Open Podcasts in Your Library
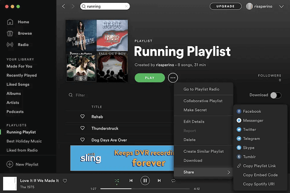 [15, 112]
